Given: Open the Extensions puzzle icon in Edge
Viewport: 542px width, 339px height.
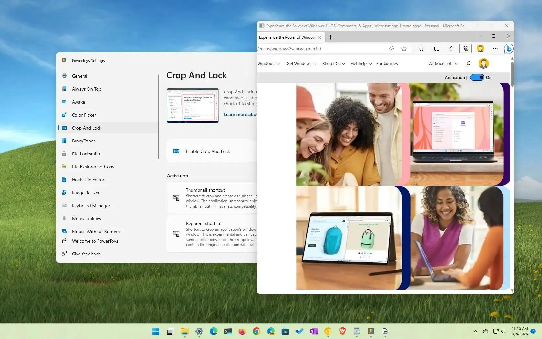Looking at the screenshot, I should pyautogui.click(x=421, y=49).
